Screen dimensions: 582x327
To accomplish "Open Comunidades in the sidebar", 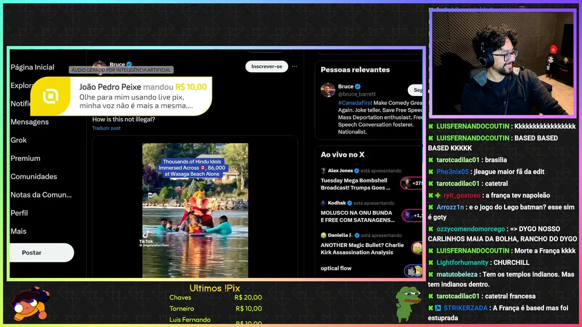I will pyautogui.click(x=34, y=176).
